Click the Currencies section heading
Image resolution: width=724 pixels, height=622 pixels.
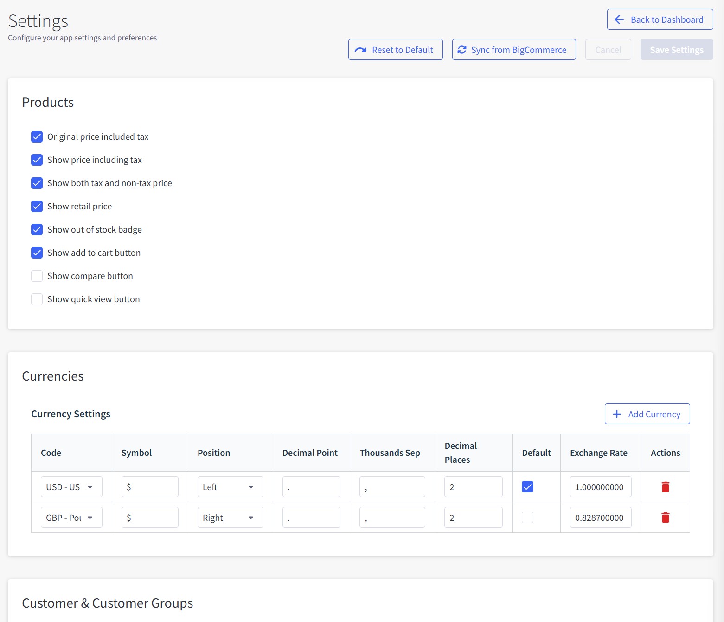(x=53, y=376)
